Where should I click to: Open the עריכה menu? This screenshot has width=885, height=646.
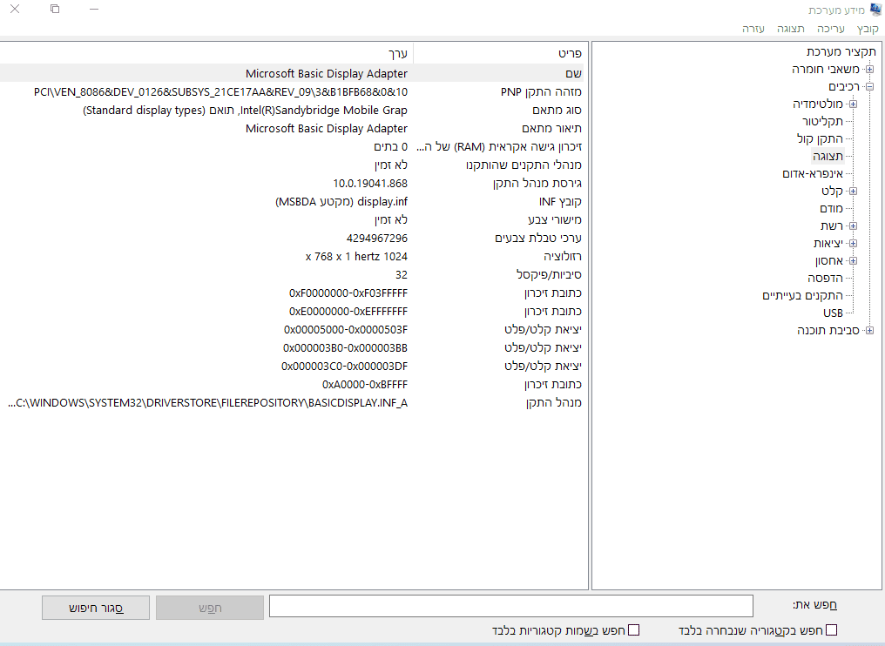pos(831,29)
